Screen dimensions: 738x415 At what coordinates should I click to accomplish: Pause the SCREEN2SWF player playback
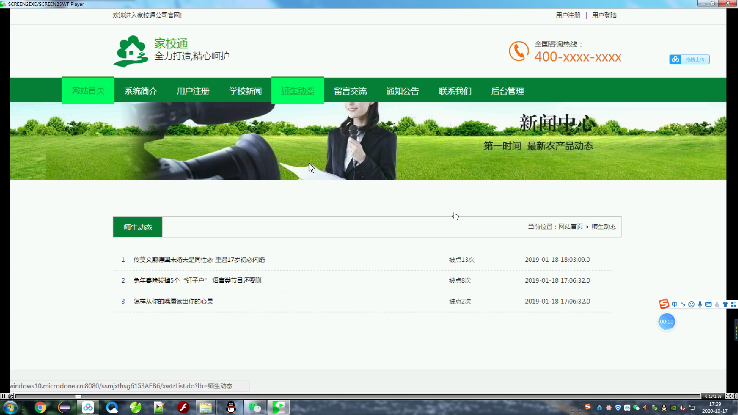click(3, 396)
